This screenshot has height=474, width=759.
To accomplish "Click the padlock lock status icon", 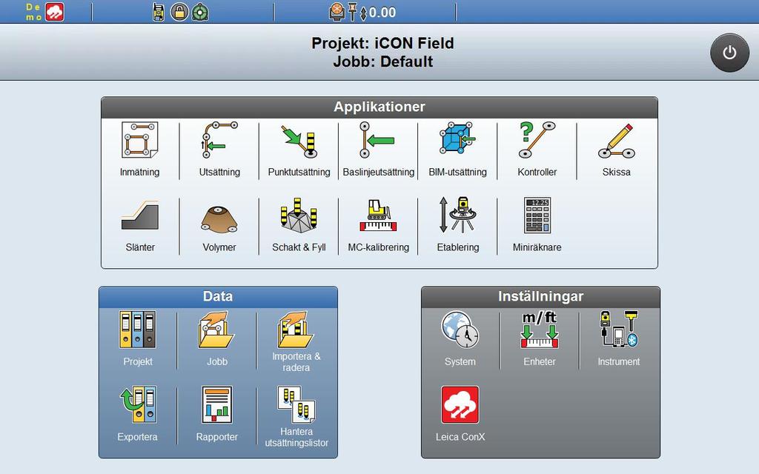I will pyautogui.click(x=179, y=12).
